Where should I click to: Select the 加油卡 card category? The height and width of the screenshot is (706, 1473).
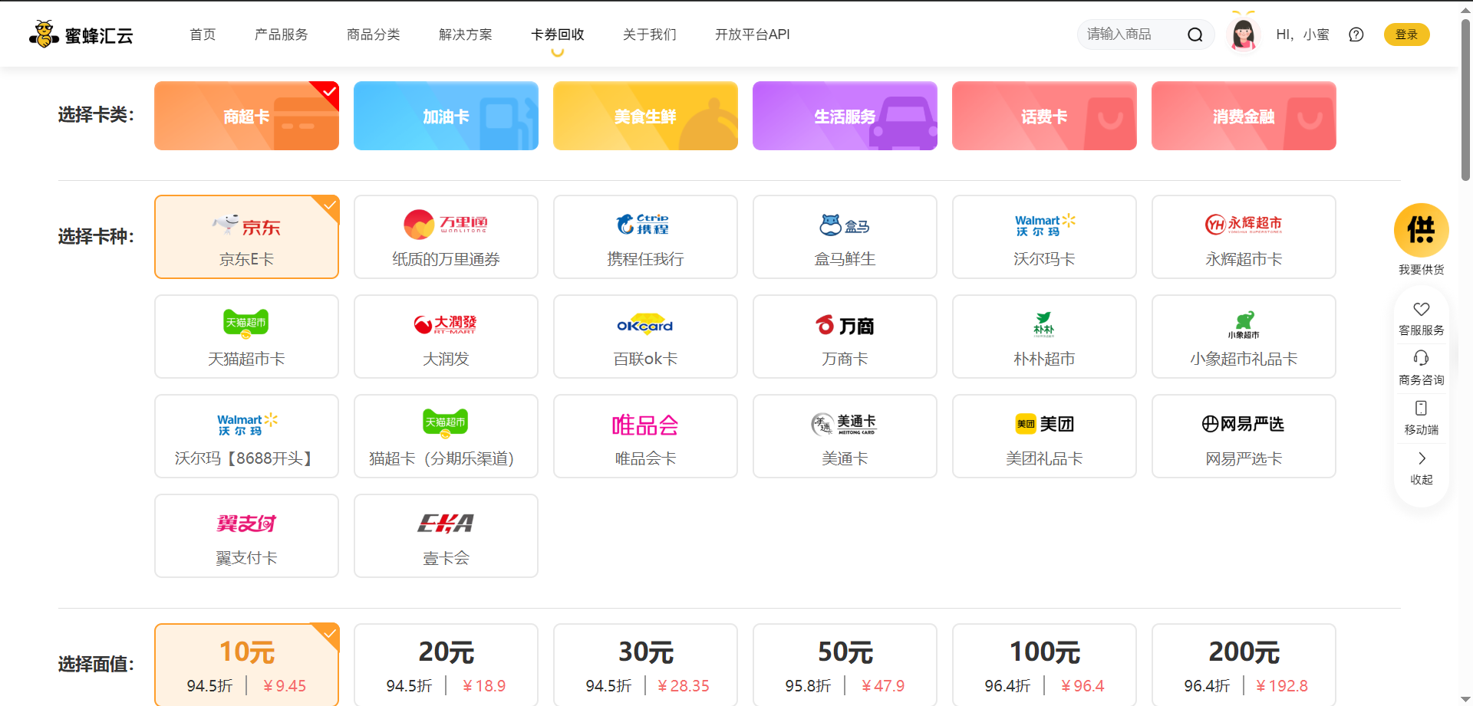click(446, 116)
